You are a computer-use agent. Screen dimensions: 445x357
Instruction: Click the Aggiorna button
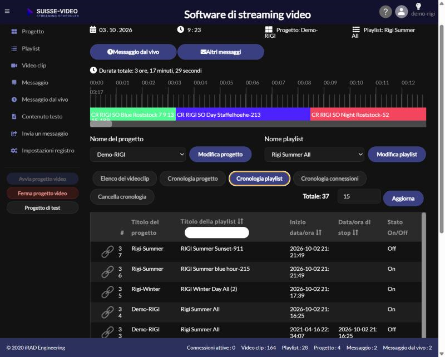click(403, 199)
